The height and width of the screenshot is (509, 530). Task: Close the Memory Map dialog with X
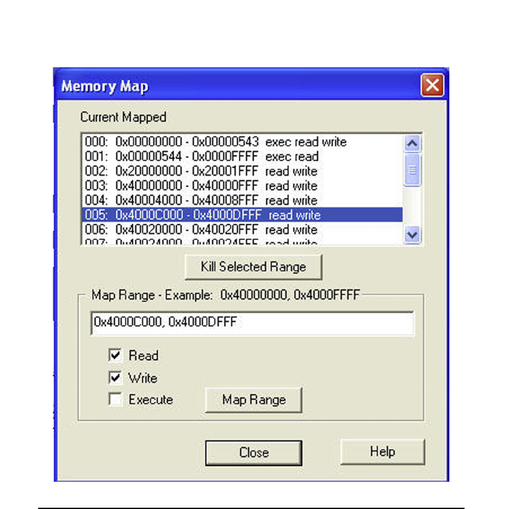click(x=432, y=85)
